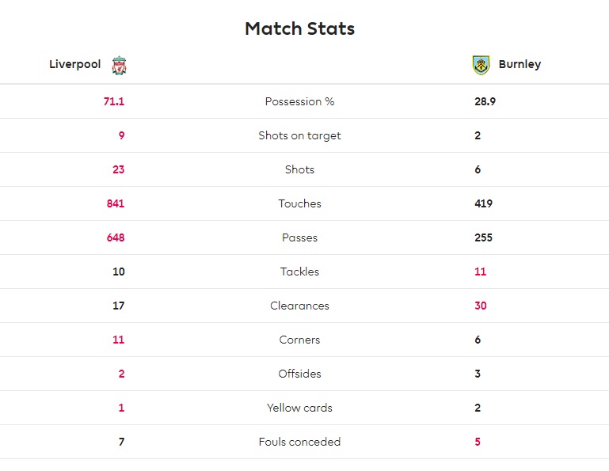Click Liverpool's 648 passes figure

(116, 237)
